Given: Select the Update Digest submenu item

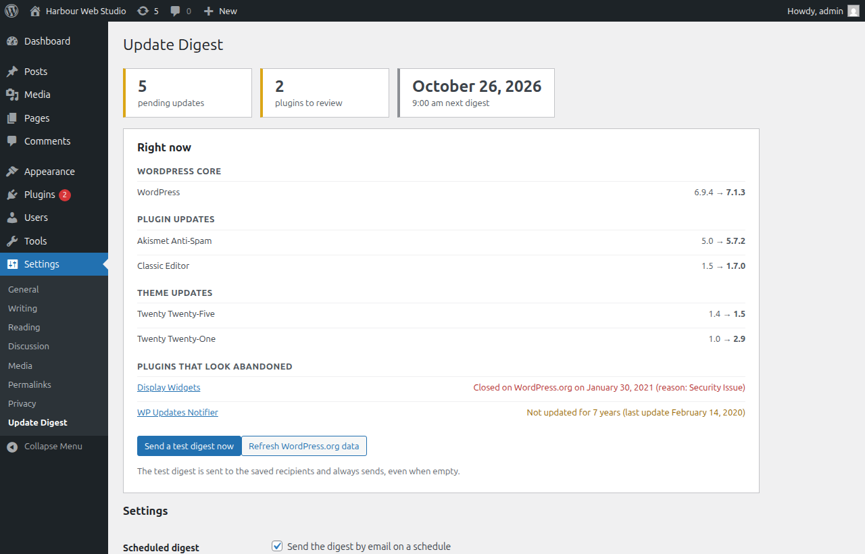Looking at the screenshot, I should coord(38,422).
